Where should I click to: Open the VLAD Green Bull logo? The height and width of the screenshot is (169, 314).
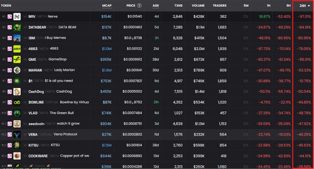[17, 113]
